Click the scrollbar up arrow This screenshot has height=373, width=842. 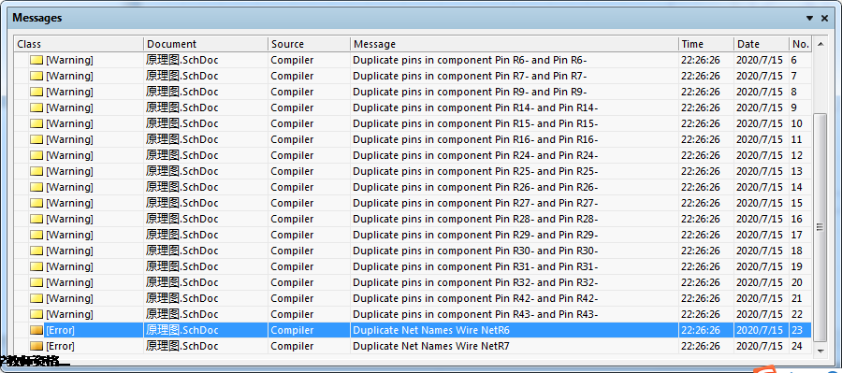point(820,44)
